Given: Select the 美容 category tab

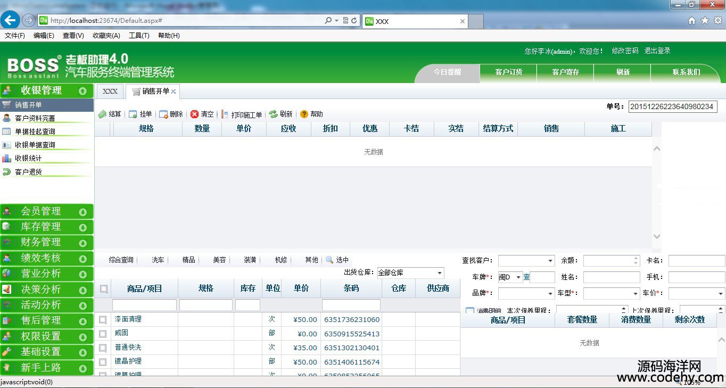Looking at the screenshot, I should pos(219,260).
